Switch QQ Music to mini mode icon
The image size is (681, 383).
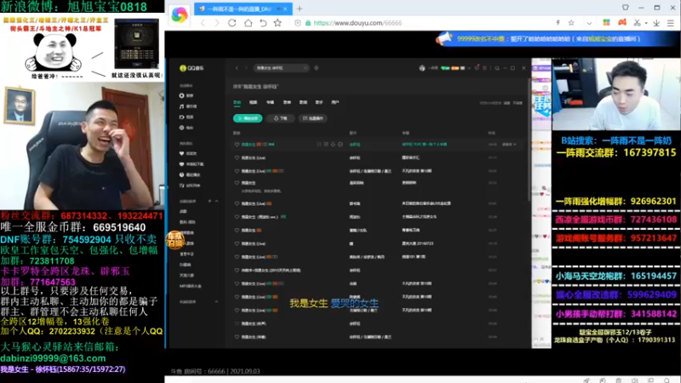point(497,68)
